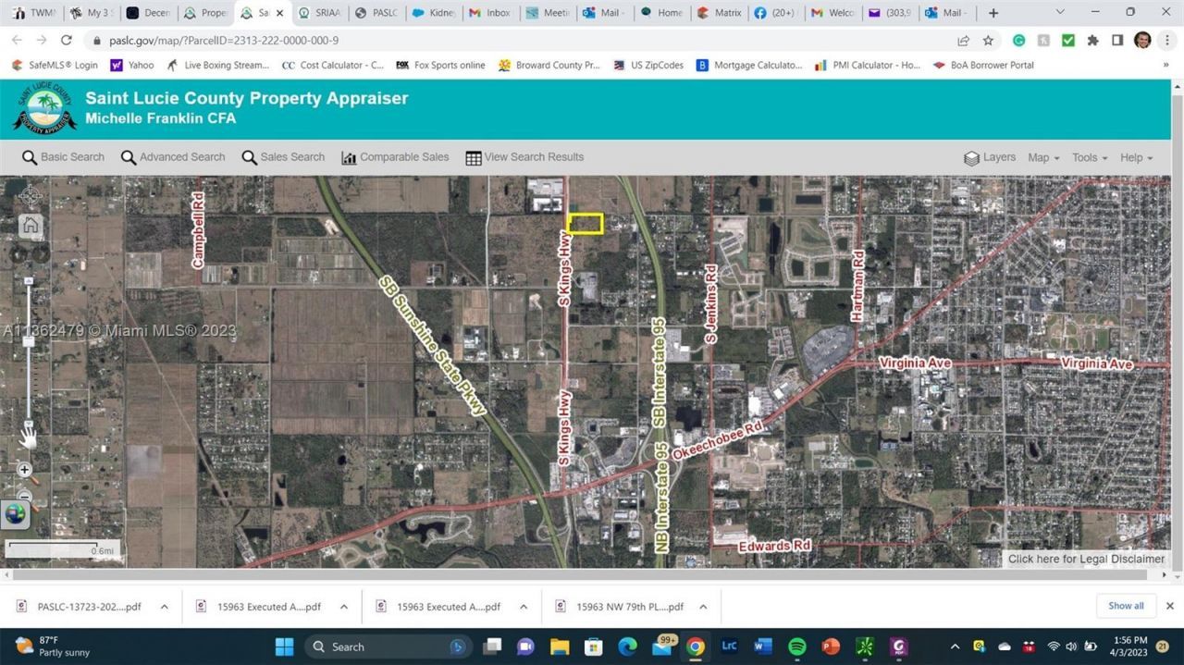Expand the Help dropdown menu

coord(1135,157)
